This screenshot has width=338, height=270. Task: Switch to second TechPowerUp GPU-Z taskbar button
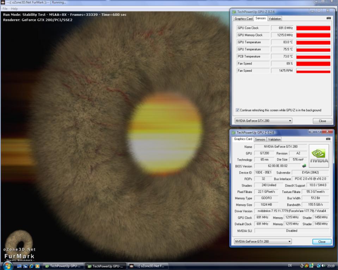click(105, 266)
